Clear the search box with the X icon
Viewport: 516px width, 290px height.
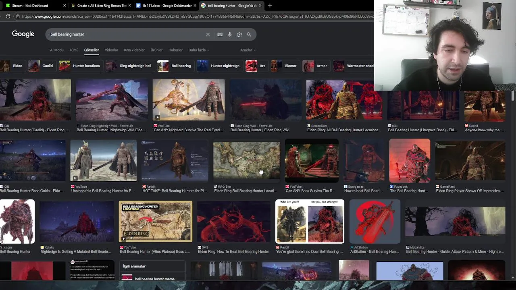[x=208, y=34]
